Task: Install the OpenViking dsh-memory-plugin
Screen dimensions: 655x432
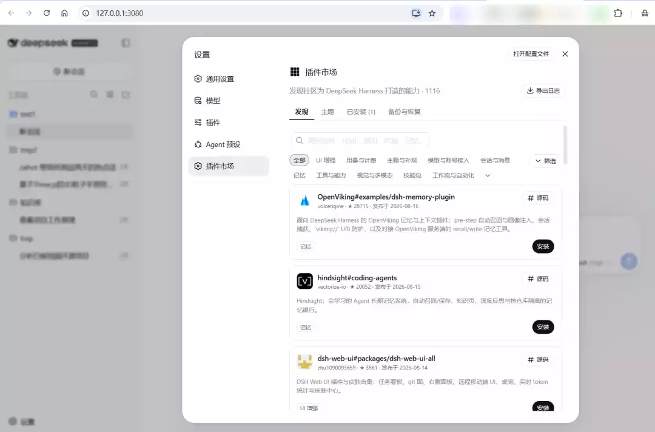Action: click(x=543, y=246)
